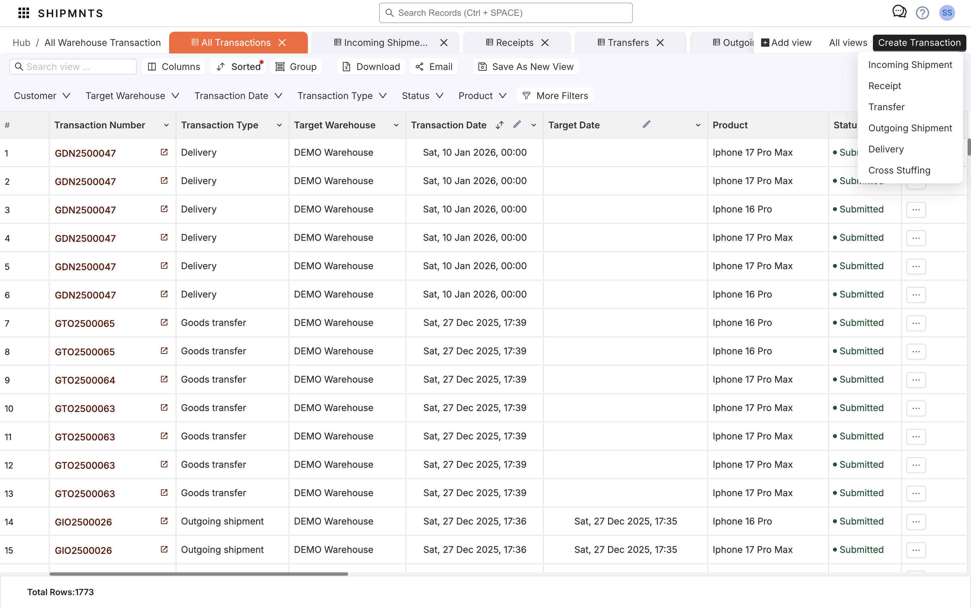
Task: Open Target Warehouse column header chevron
Action: [396, 125]
